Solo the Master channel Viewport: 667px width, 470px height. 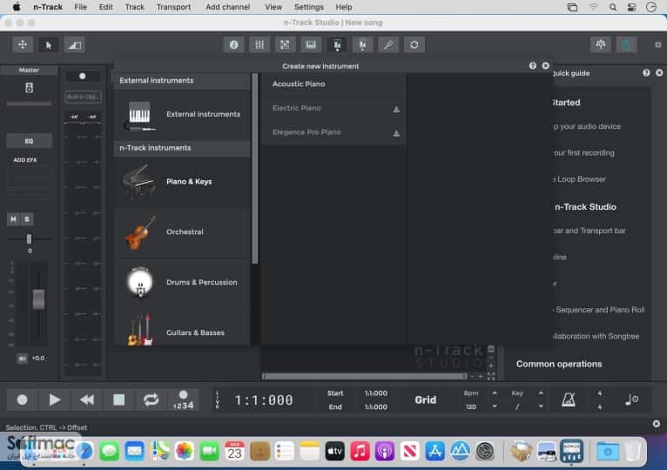26,219
